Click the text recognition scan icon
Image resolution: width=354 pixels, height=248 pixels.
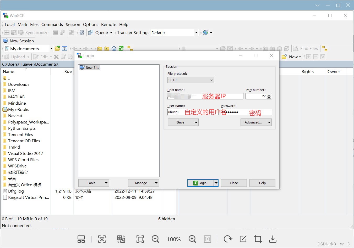coord(102,239)
